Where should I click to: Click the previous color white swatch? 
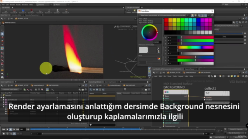[143, 50]
